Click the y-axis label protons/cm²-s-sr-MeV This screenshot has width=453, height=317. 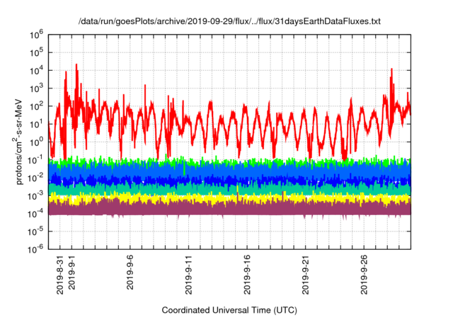coord(17,142)
